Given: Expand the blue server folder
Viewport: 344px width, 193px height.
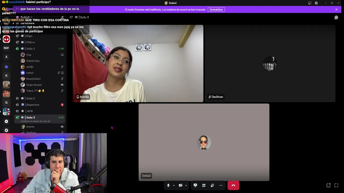Looking at the screenshot, I should 6,67.
